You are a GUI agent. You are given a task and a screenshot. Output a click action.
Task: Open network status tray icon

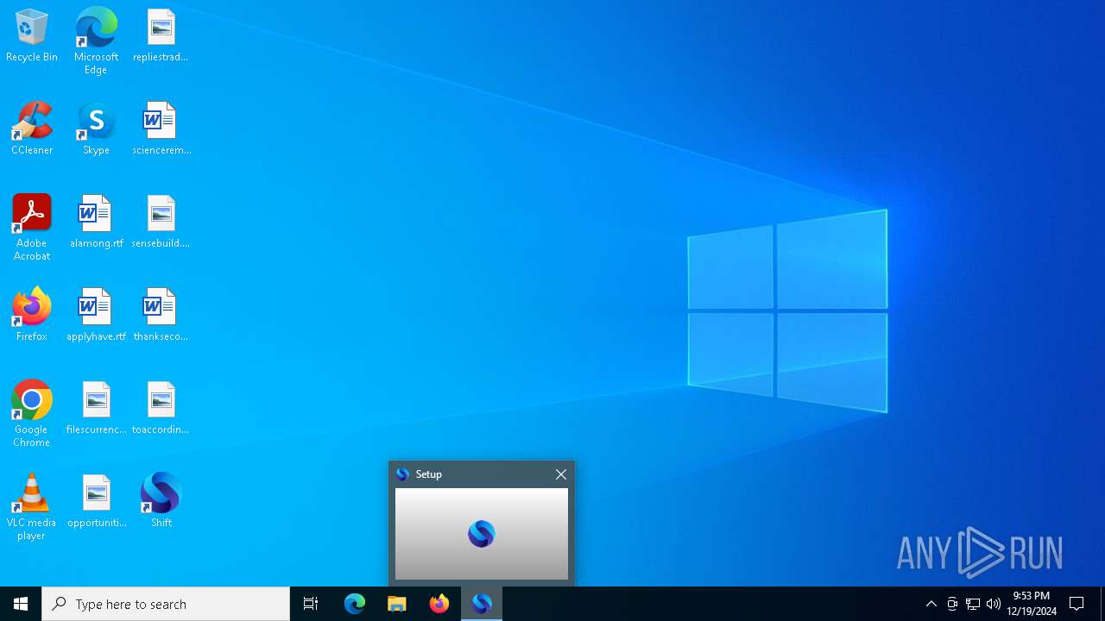pos(973,604)
